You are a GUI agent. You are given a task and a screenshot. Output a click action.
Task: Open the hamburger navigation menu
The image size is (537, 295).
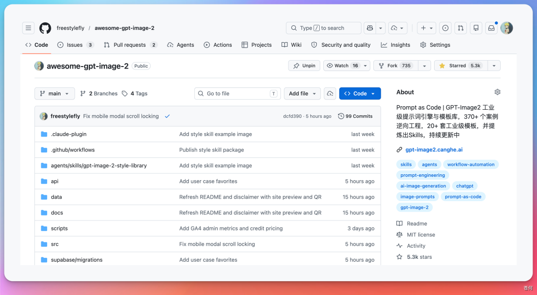coord(28,28)
